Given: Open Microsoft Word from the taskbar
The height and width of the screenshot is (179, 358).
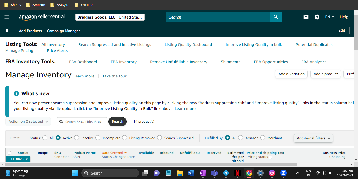Looking at the screenshot, I should (191, 173).
